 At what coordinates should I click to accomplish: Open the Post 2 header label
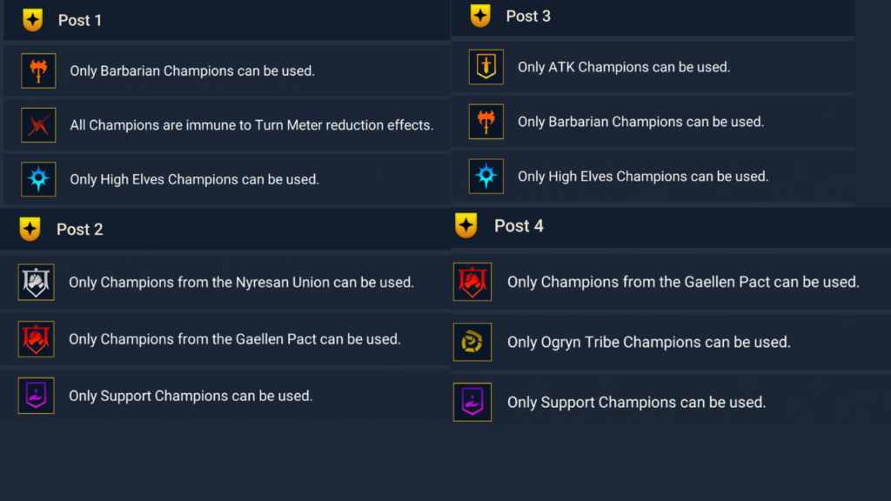[x=80, y=230]
